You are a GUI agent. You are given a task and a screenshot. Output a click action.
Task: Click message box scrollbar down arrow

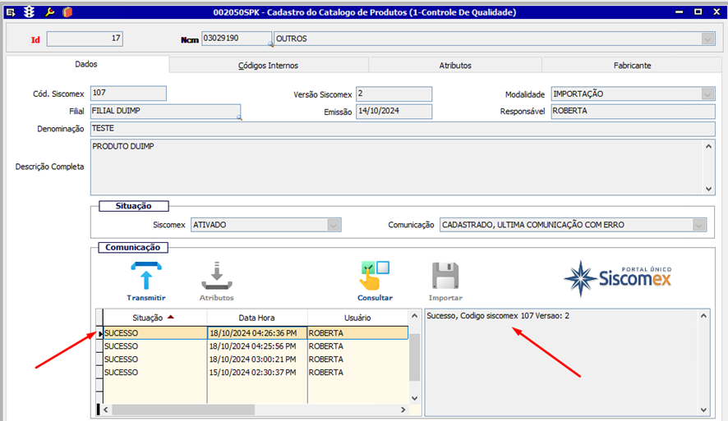pos(703,410)
